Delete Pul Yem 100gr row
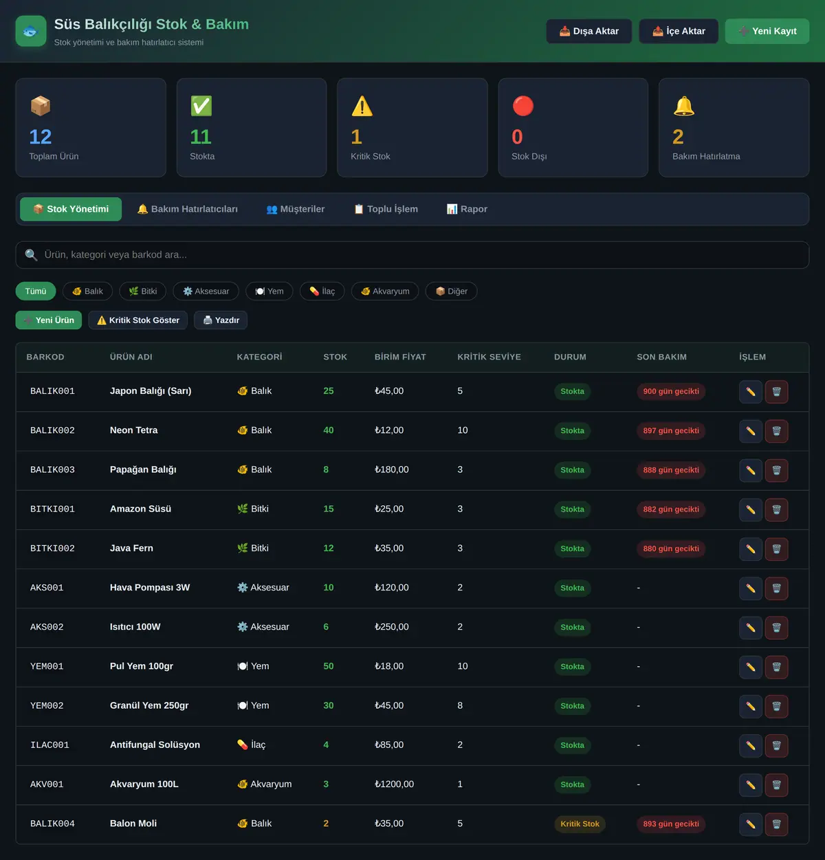825x860 pixels. pyautogui.click(x=777, y=667)
